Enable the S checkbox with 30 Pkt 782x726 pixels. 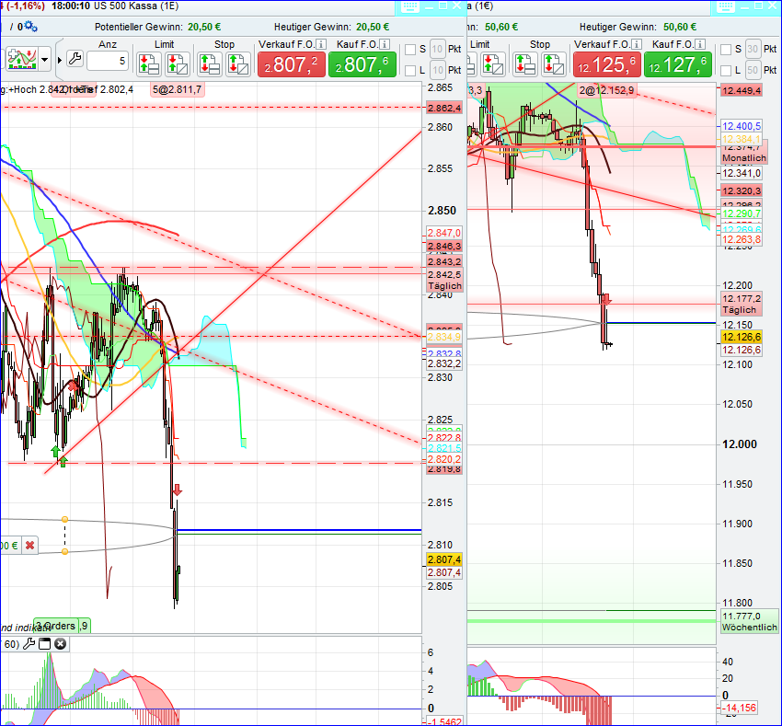pyautogui.click(x=726, y=48)
